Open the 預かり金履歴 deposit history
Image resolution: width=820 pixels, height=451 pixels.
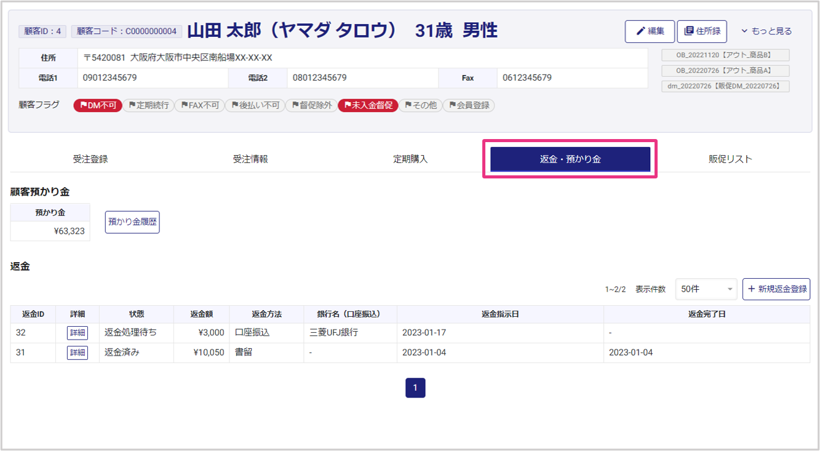[x=132, y=222]
